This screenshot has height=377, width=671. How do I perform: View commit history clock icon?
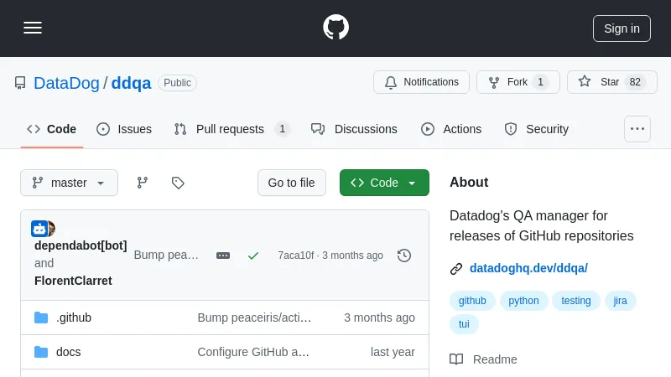point(404,256)
